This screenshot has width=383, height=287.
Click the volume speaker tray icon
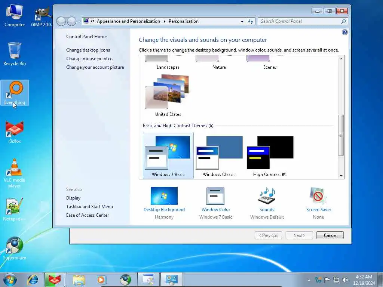tap(345, 280)
